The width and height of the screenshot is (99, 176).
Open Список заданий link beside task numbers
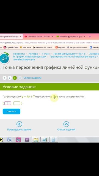pyautogui.click(x=32, y=78)
